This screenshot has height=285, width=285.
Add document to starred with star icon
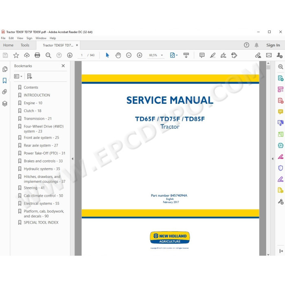[x=16, y=55]
